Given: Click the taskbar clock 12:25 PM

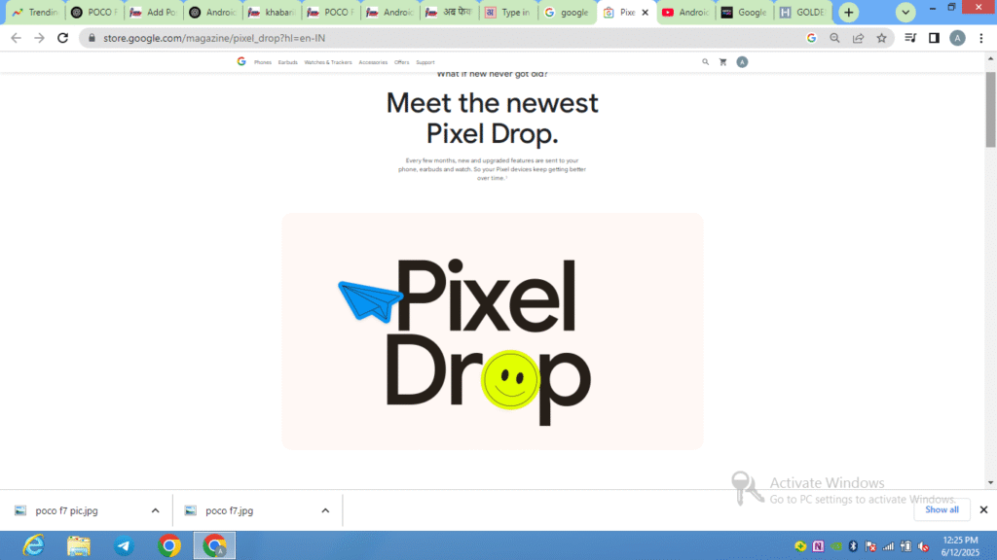Looking at the screenshot, I should (961, 541).
